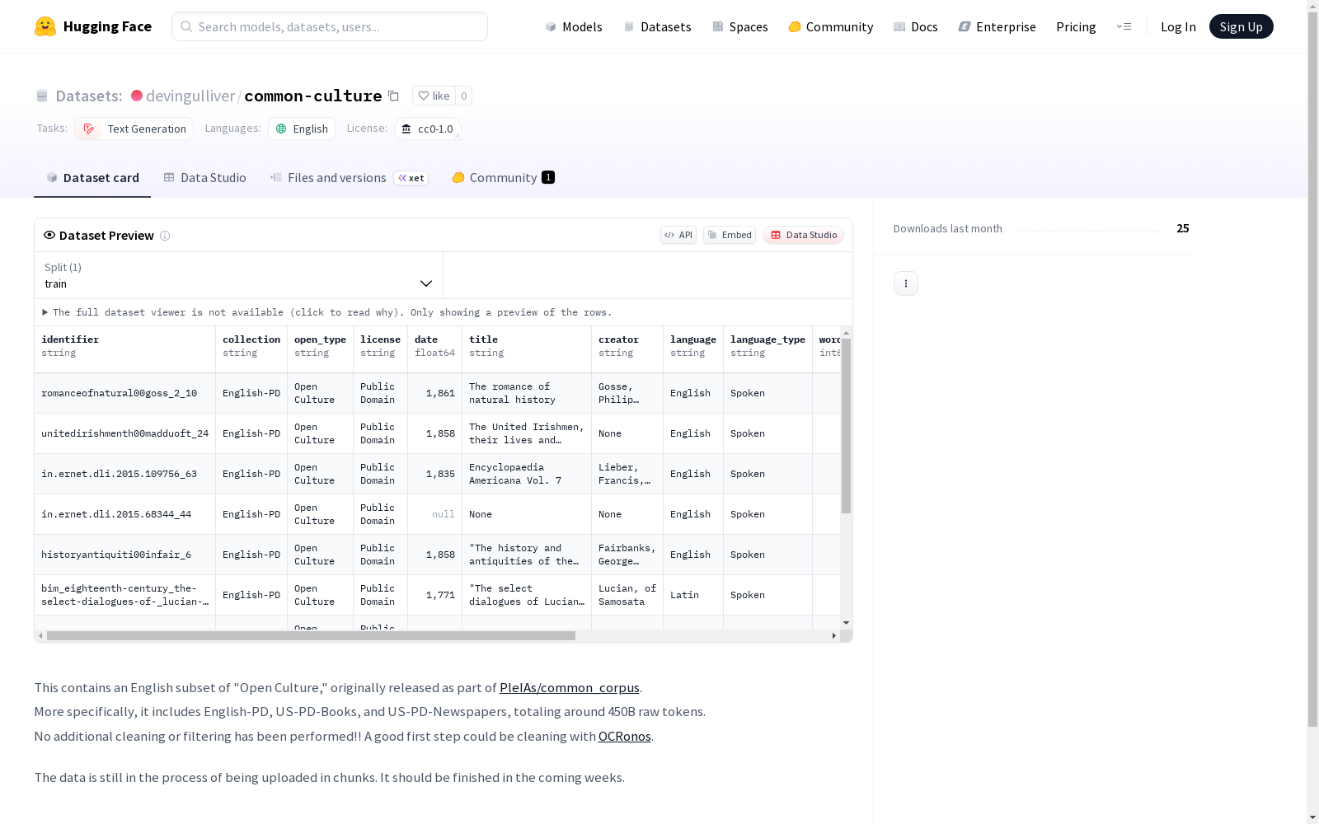Click the API button

678,235
